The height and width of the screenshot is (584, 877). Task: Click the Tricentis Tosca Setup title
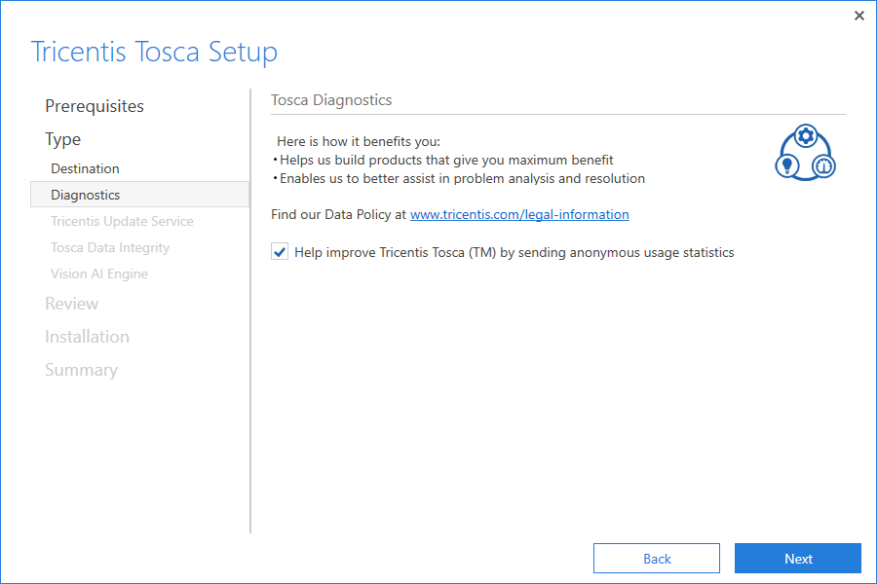(x=154, y=52)
